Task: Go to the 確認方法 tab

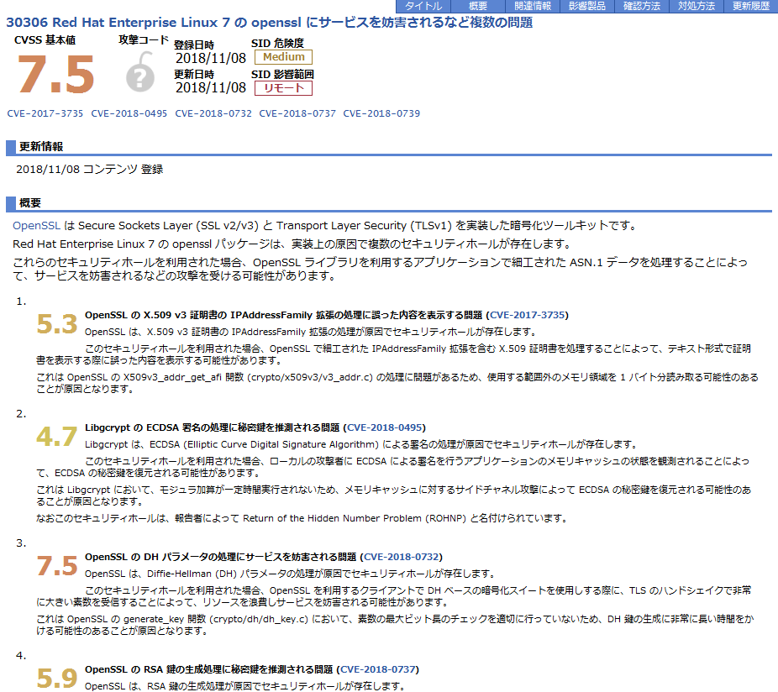Action: pos(642,6)
